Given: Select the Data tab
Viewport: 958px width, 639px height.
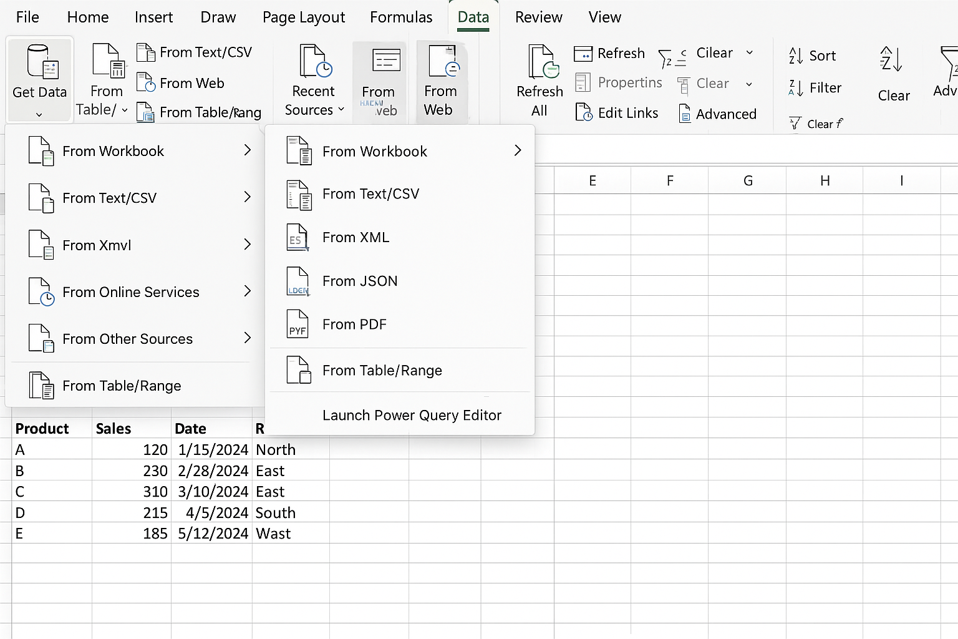Looking at the screenshot, I should [x=473, y=17].
